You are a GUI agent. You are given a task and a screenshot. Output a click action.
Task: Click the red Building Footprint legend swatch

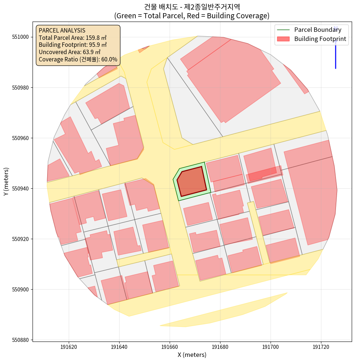pos(283,39)
